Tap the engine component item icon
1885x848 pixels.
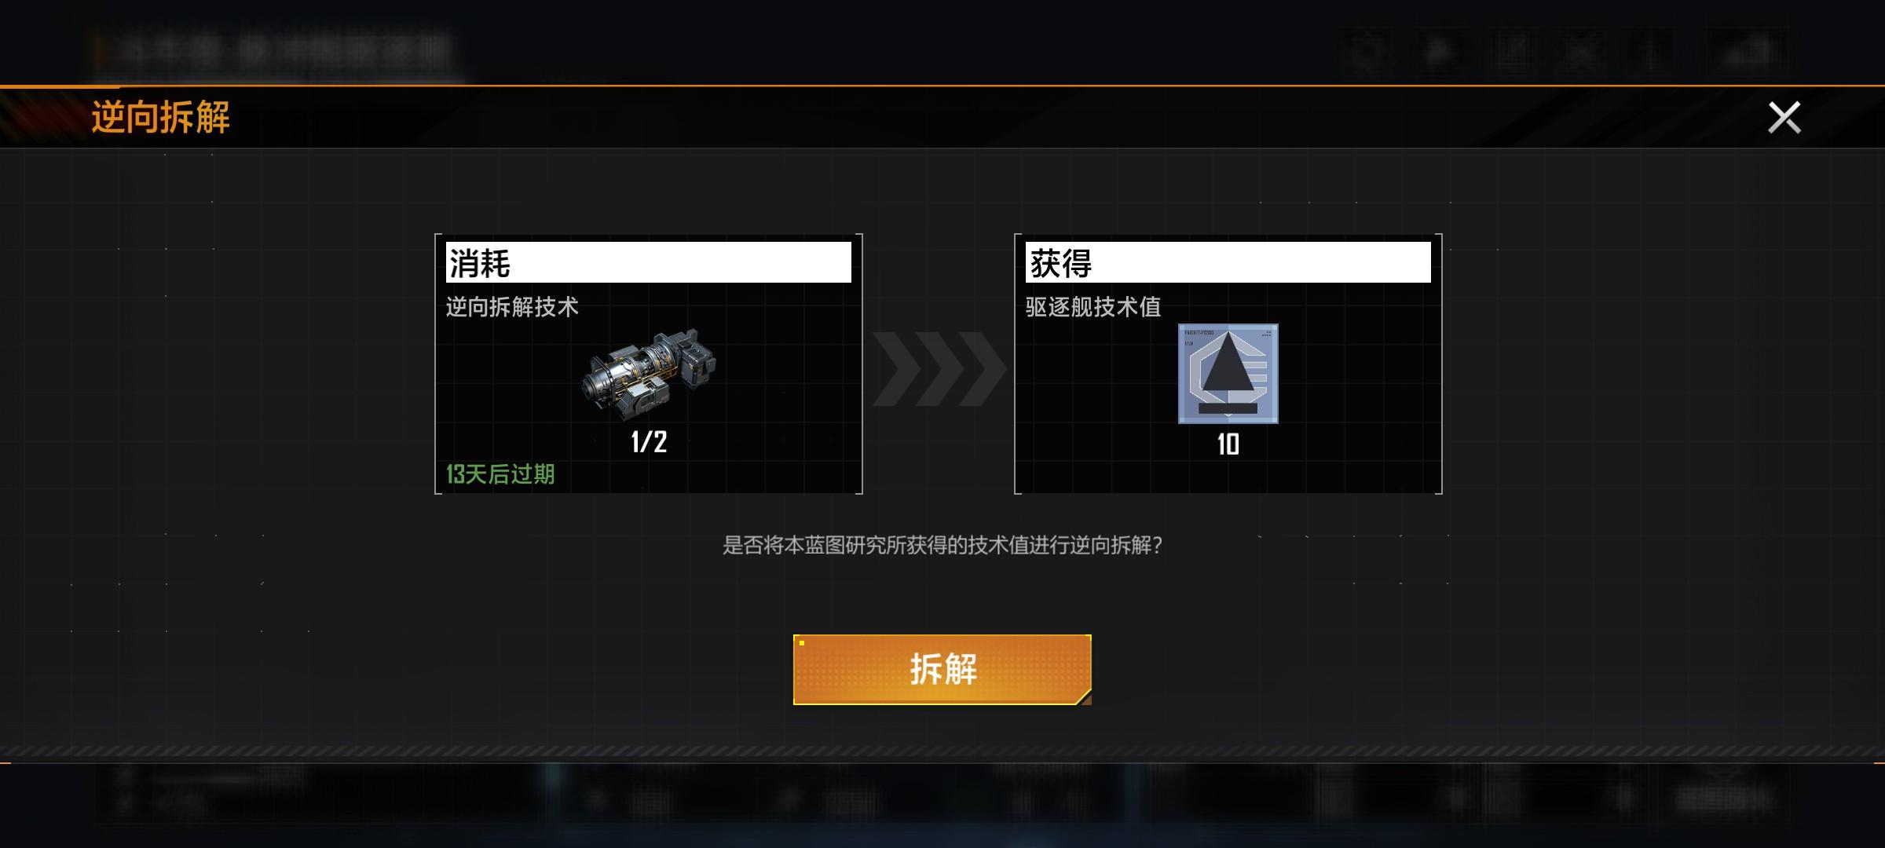[x=649, y=375]
